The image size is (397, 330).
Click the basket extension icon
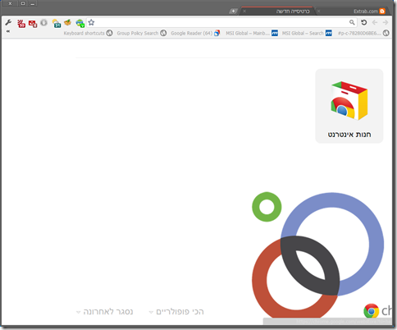67,22
